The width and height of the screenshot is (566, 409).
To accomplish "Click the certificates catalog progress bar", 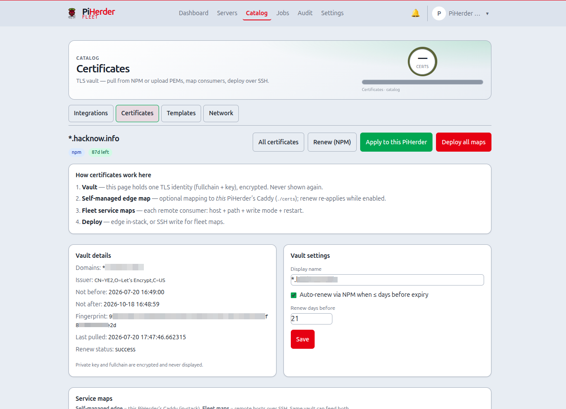I will (x=423, y=82).
